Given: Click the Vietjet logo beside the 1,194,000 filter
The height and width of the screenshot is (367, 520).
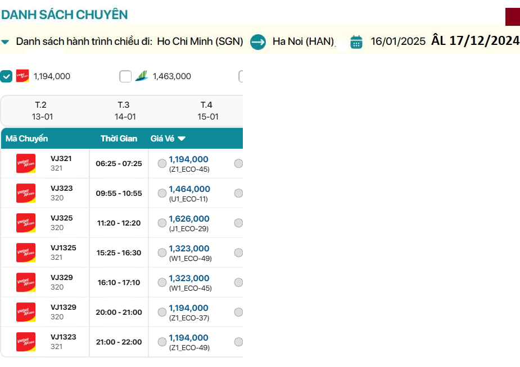Looking at the screenshot, I should tap(22, 76).
